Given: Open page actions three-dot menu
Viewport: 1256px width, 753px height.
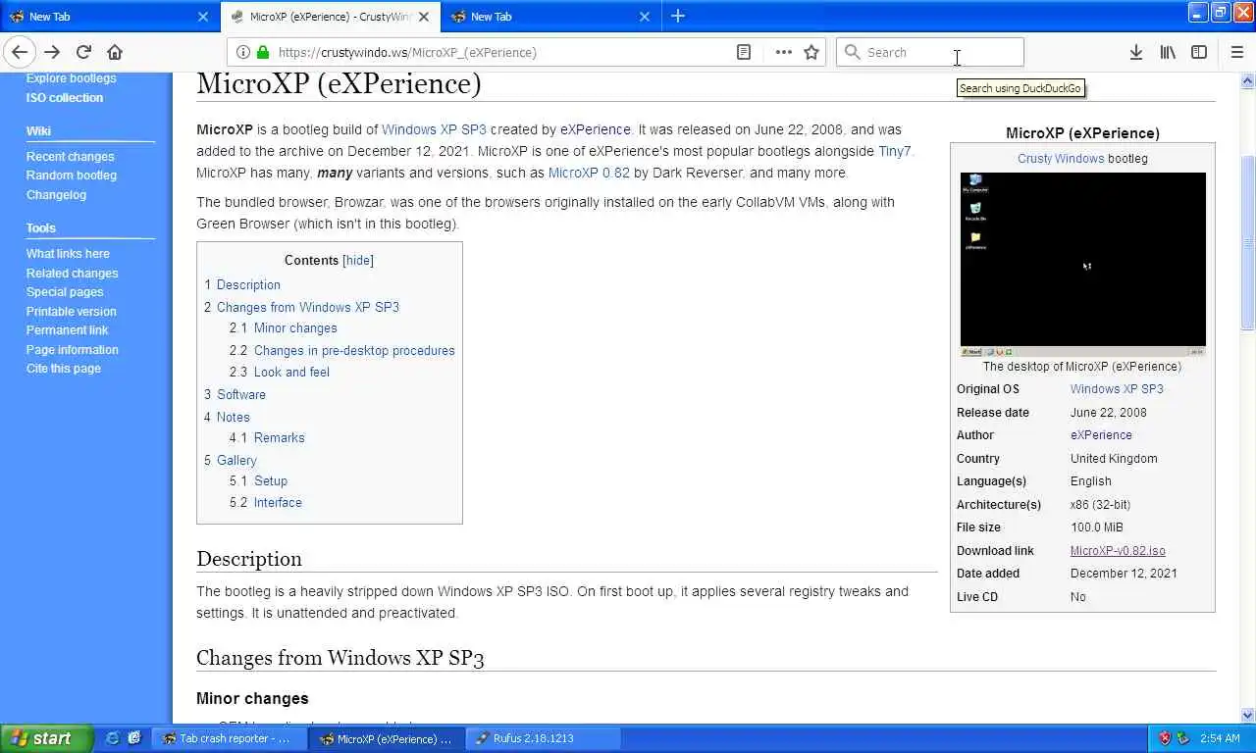Looking at the screenshot, I should click(783, 52).
